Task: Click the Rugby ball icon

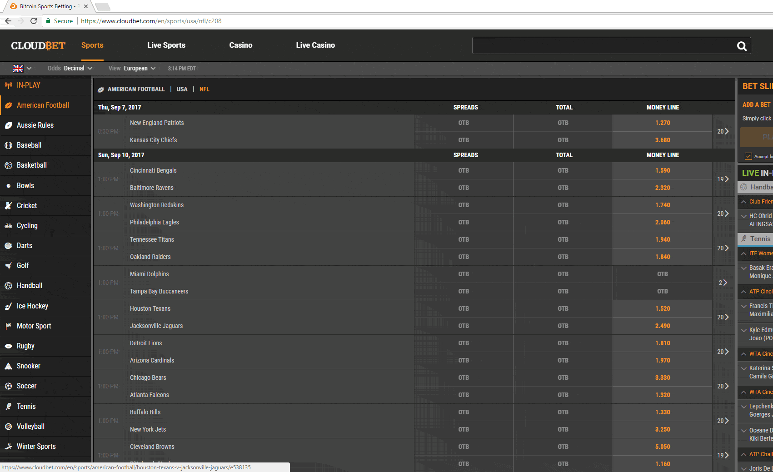Action: [x=8, y=346]
